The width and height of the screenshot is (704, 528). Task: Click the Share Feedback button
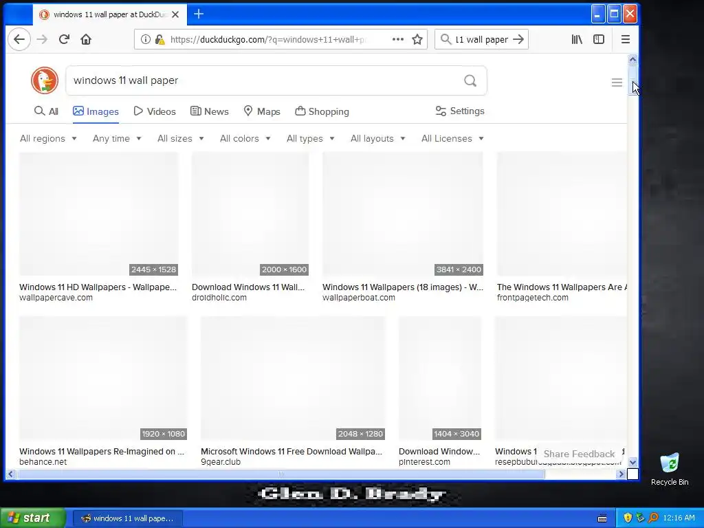pos(579,454)
